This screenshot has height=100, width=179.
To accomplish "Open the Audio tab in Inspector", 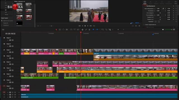I will (150, 2).
